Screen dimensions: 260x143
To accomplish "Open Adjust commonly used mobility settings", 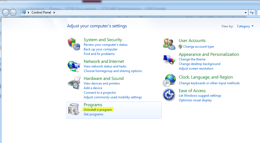I will [113, 97].
